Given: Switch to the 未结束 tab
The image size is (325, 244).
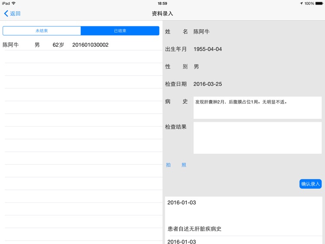Looking at the screenshot, I should (x=42, y=31).
